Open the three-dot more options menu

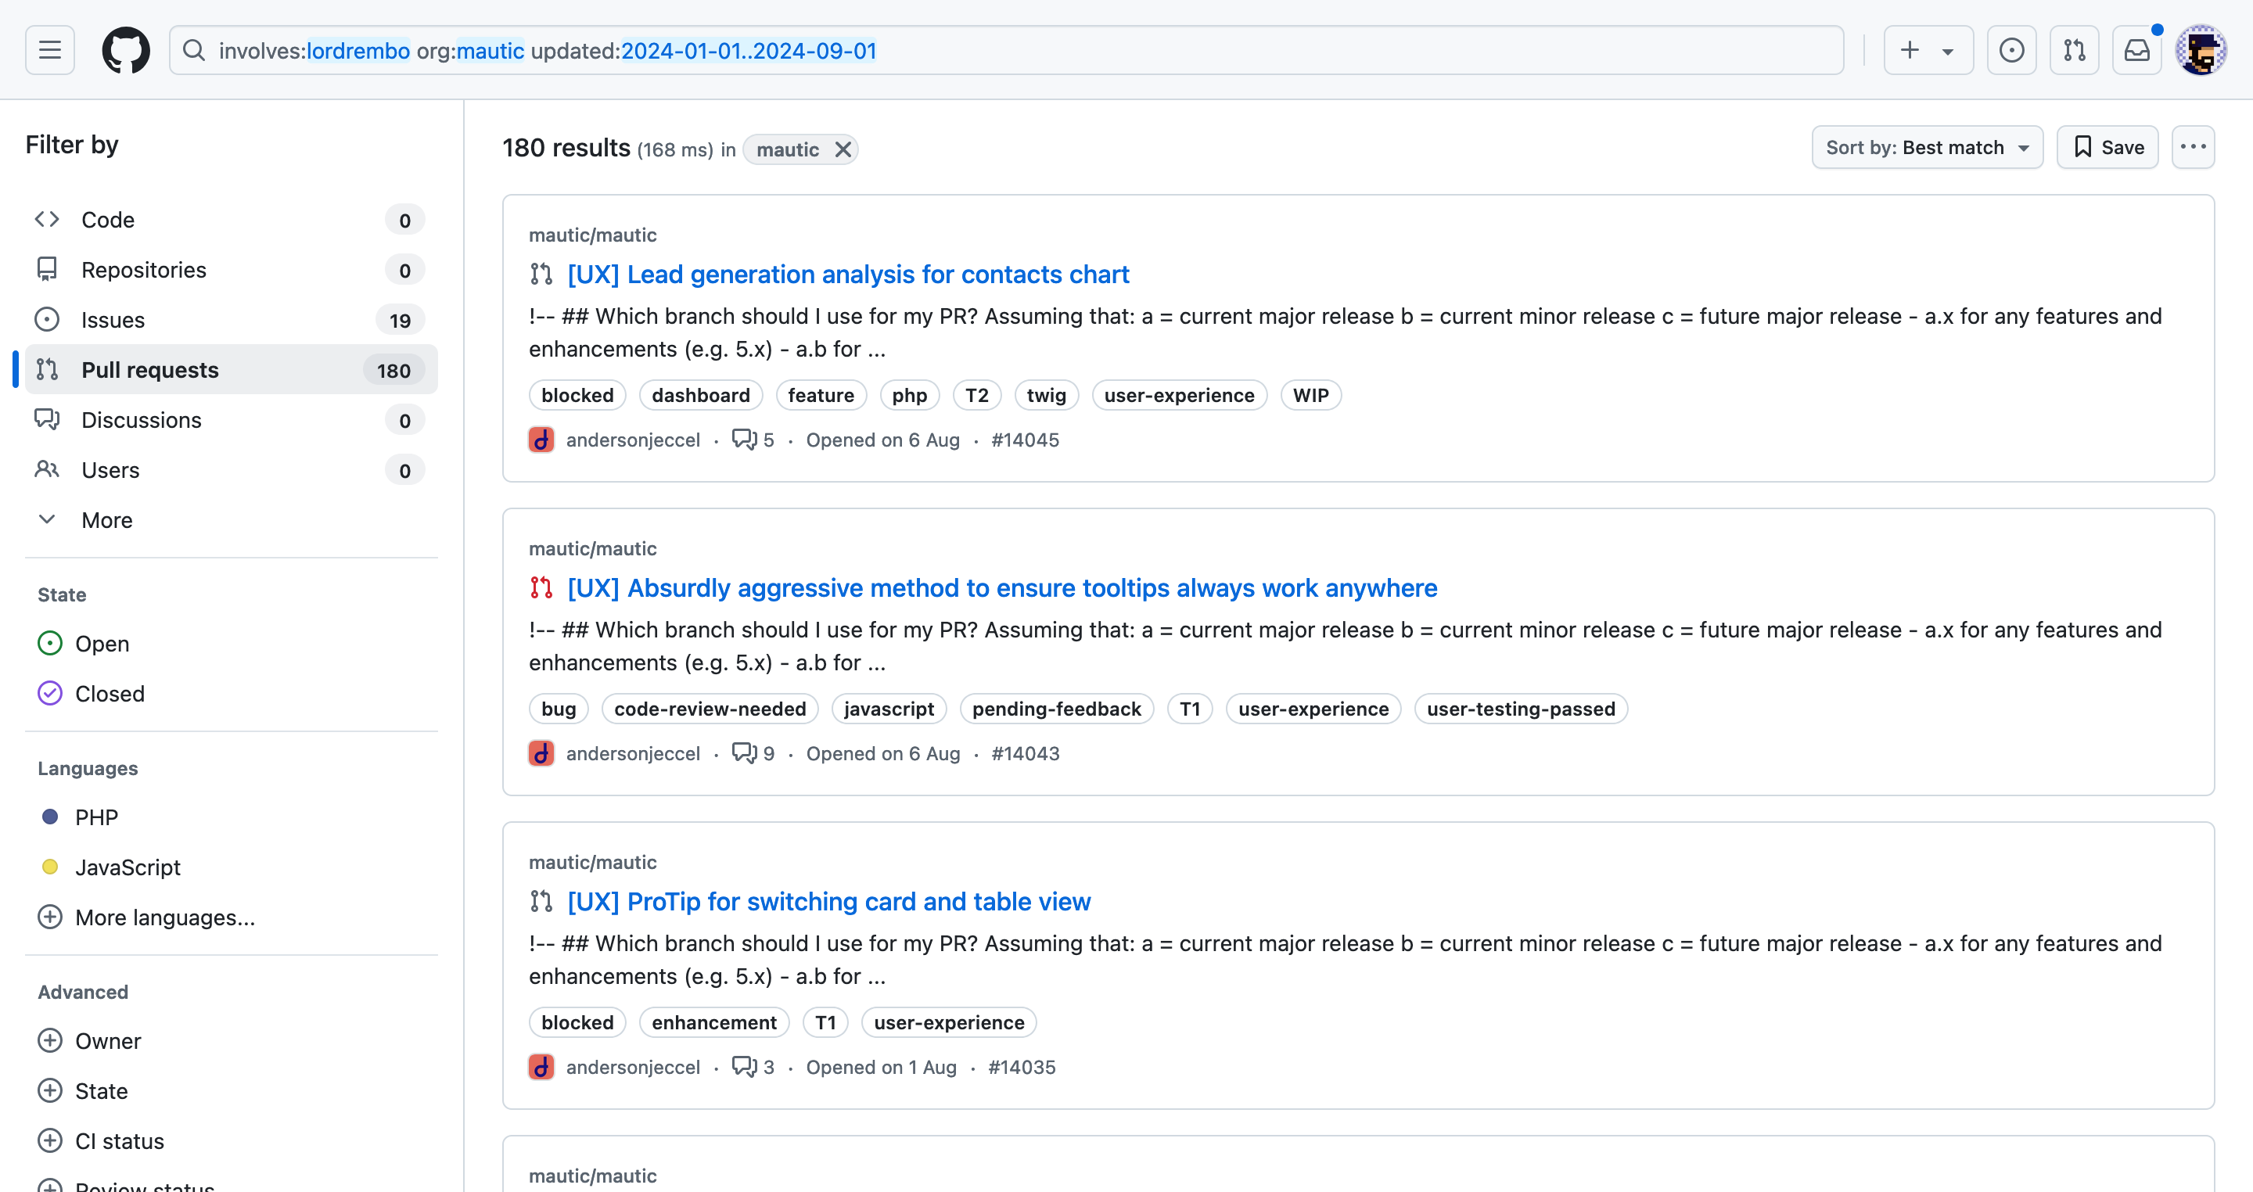[x=2193, y=147]
